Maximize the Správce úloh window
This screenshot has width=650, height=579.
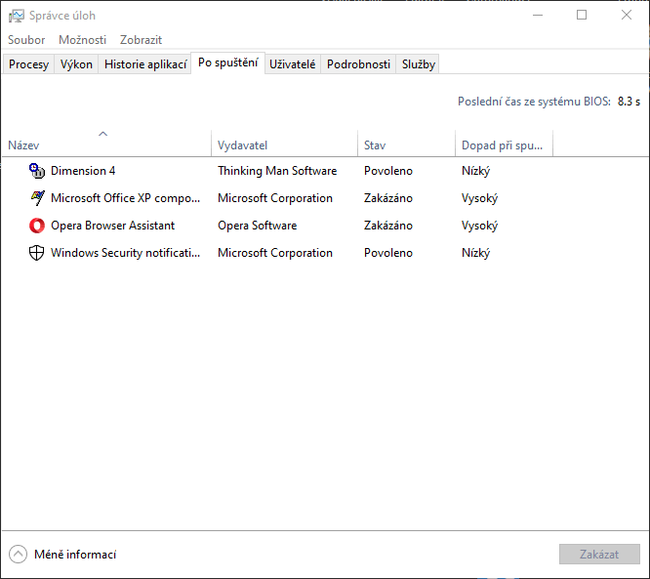[582, 16]
